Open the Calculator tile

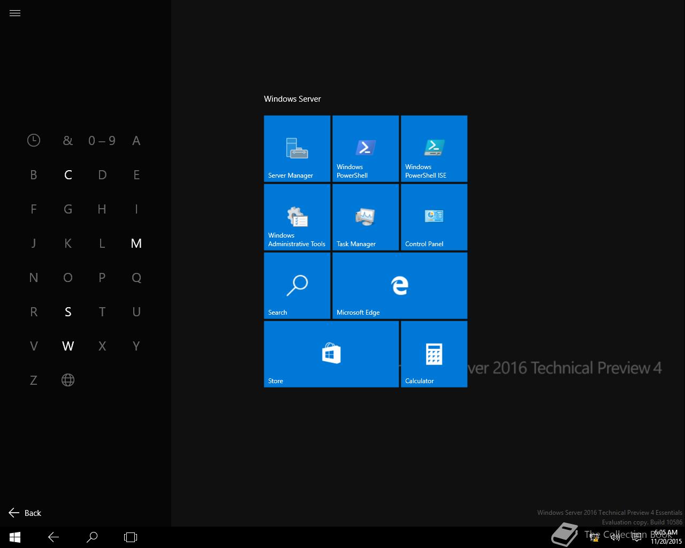point(434,354)
